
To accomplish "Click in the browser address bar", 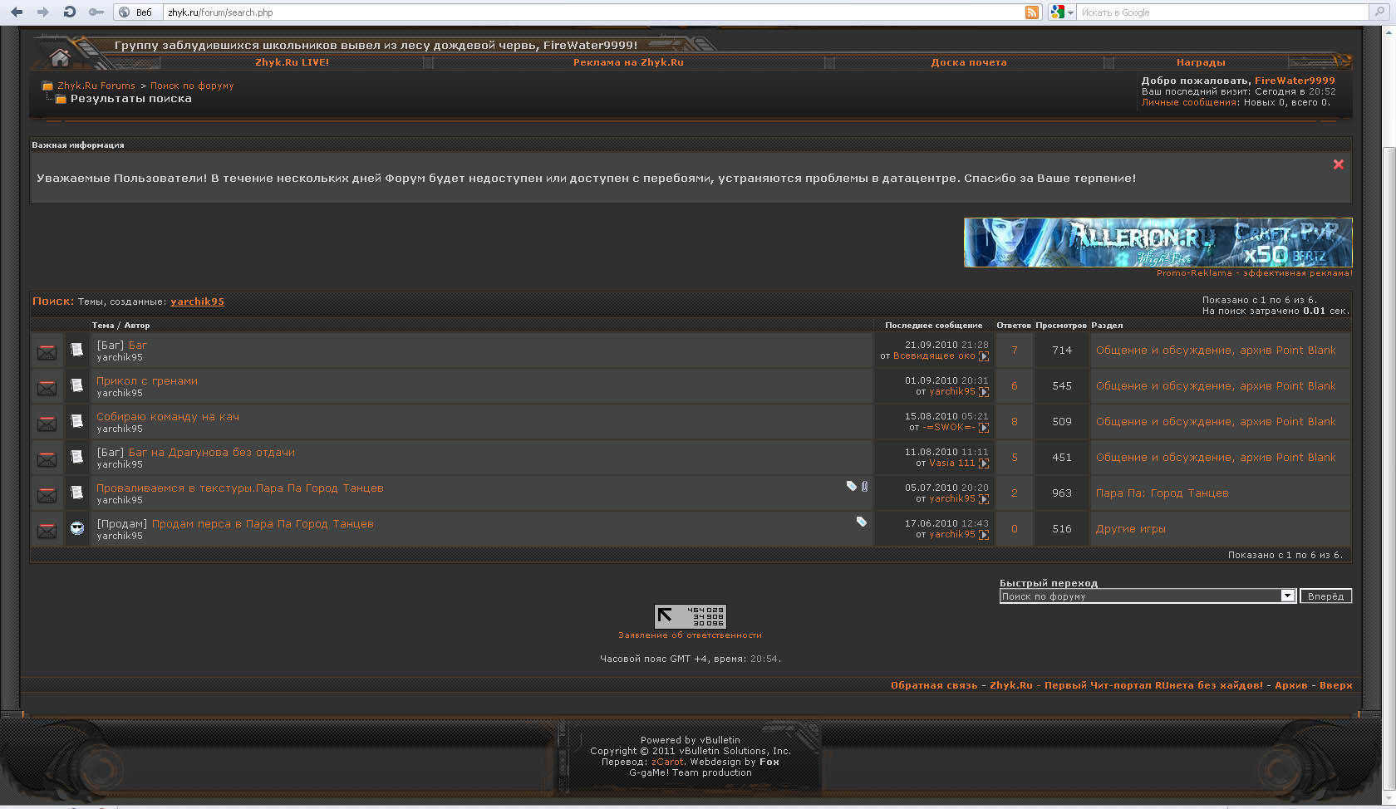I will [x=582, y=12].
